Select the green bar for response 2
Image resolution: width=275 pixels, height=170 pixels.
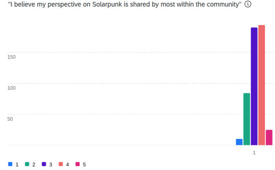pos(247,119)
